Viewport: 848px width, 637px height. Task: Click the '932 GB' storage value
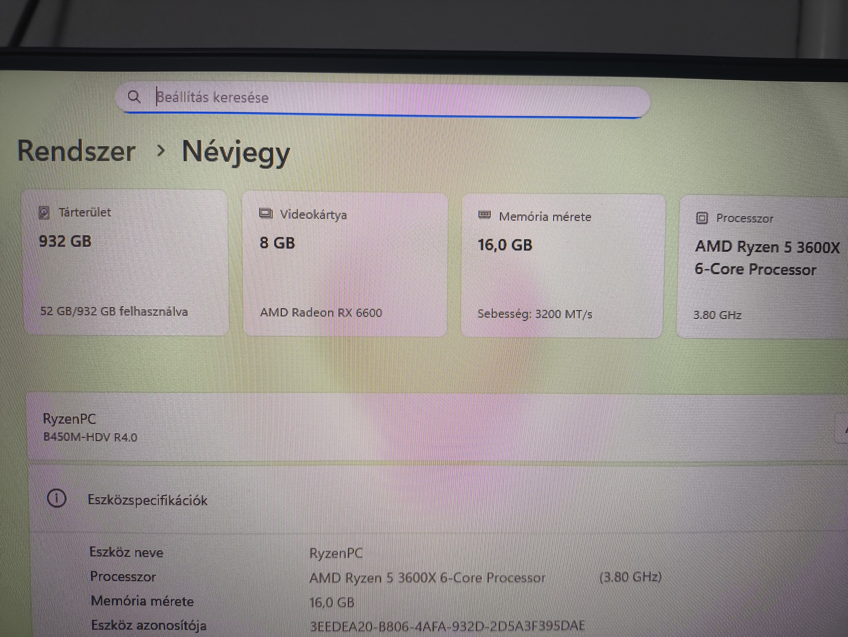65,241
